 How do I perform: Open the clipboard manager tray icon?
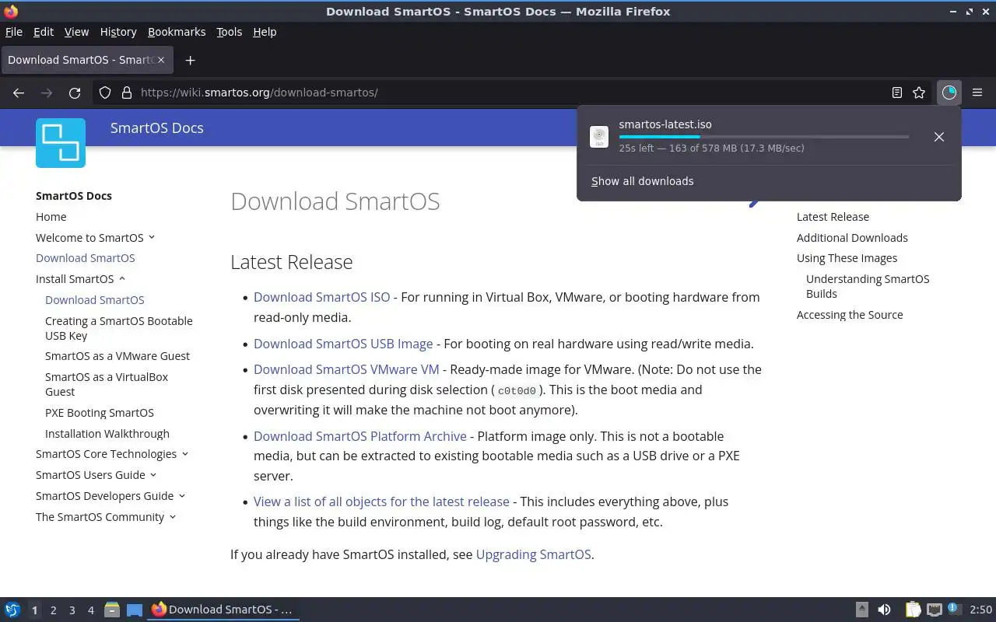click(913, 610)
